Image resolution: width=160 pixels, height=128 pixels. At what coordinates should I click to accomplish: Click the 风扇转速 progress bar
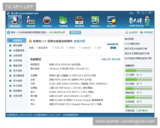(139, 106)
